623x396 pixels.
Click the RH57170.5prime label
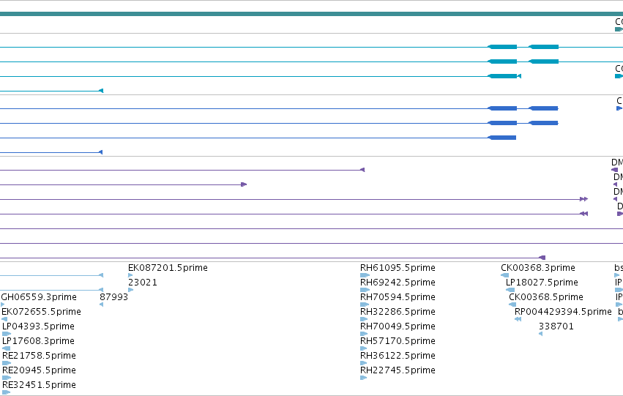(x=398, y=341)
